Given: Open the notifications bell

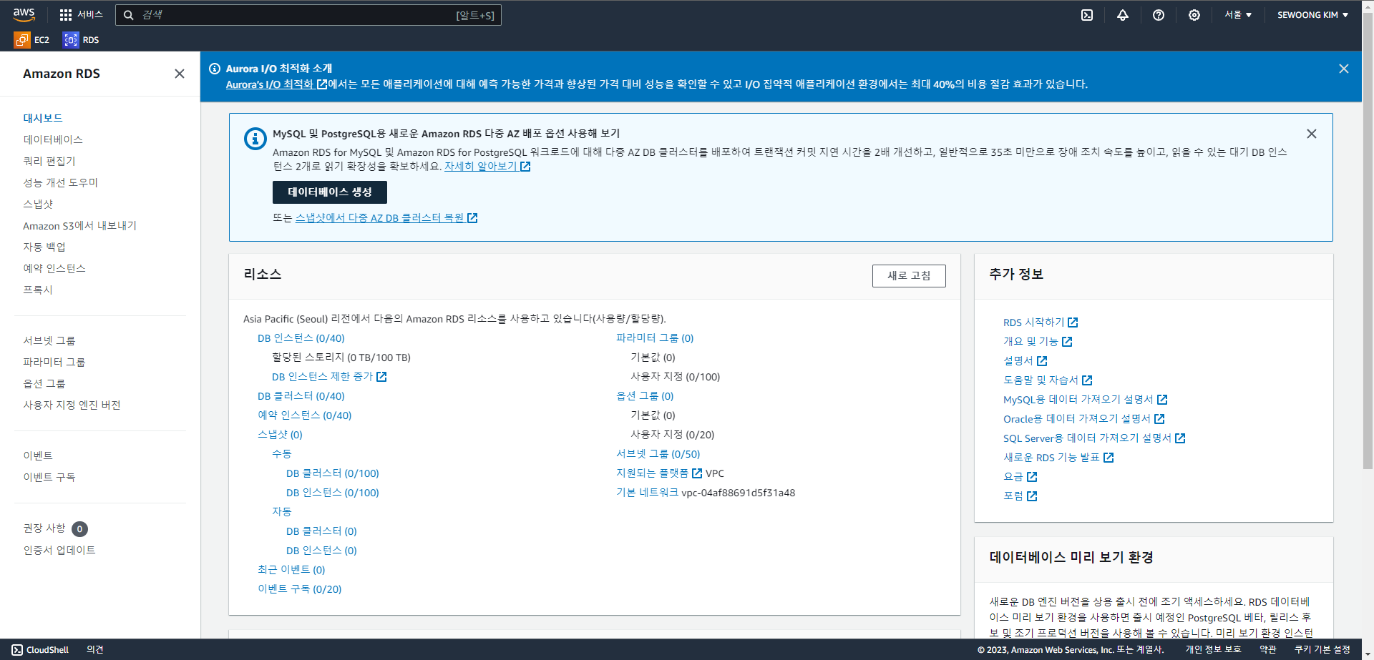Looking at the screenshot, I should point(1122,15).
